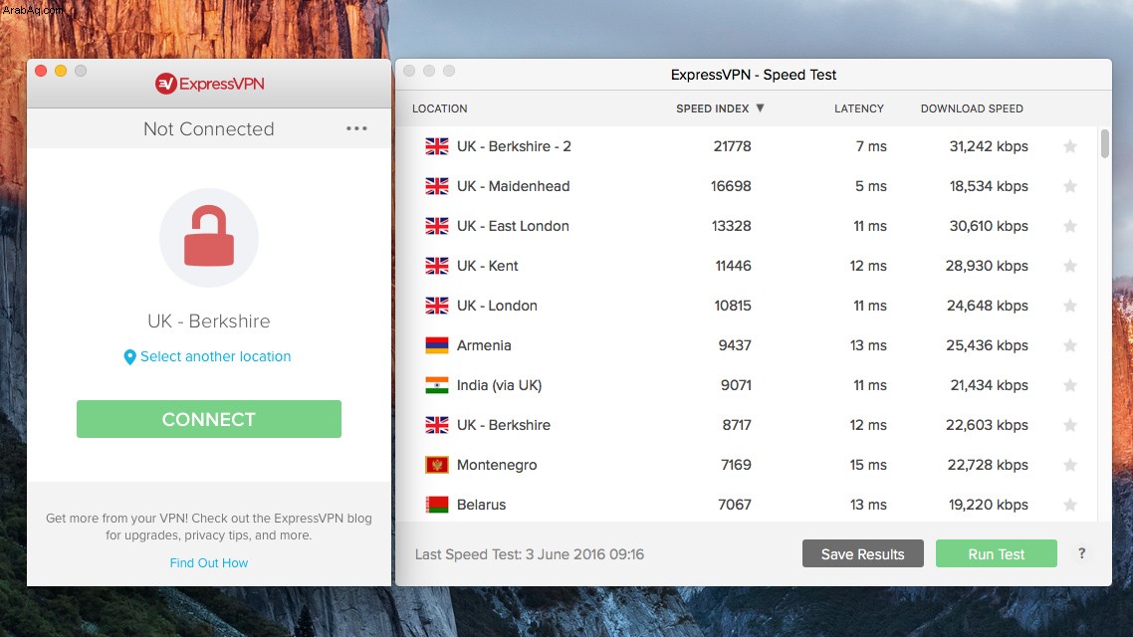The image size is (1133, 637).
Task: Click Save Results
Action: (863, 554)
